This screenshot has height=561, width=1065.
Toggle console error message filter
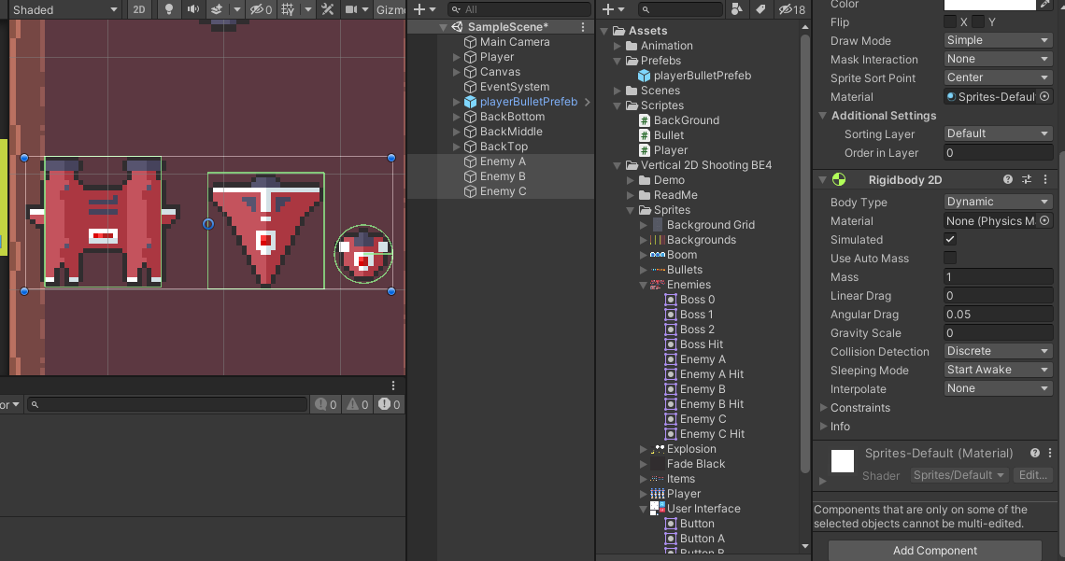tap(390, 404)
